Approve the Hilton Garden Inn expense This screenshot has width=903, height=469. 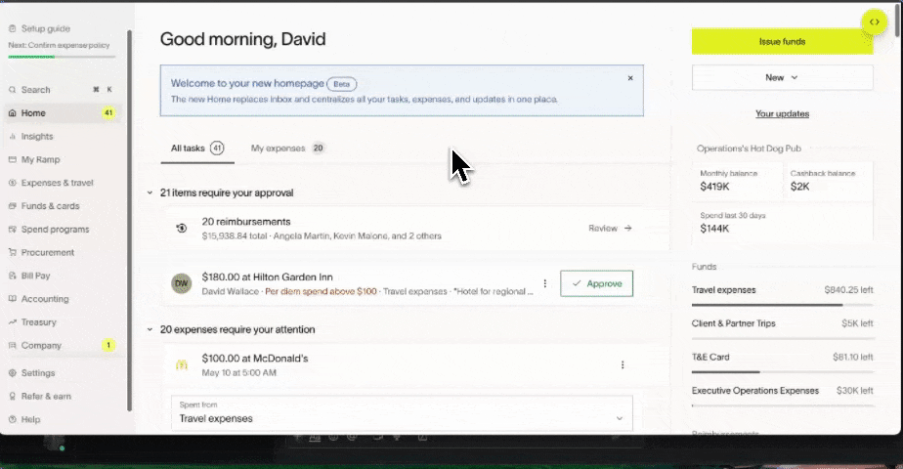tap(596, 283)
